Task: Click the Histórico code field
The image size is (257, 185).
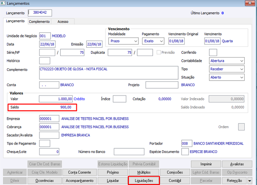Action: 45,61
